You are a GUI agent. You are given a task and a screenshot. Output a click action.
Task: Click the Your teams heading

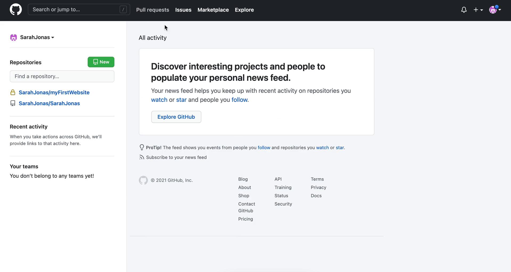24,167
